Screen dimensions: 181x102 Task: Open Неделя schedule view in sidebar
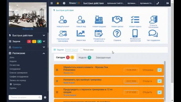tap(13, 61)
